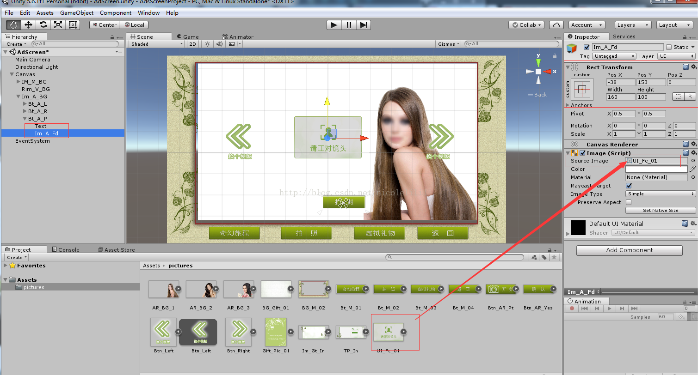The image size is (698, 375).
Task: Open eyedropper color picker icon
Action: (692, 169)
